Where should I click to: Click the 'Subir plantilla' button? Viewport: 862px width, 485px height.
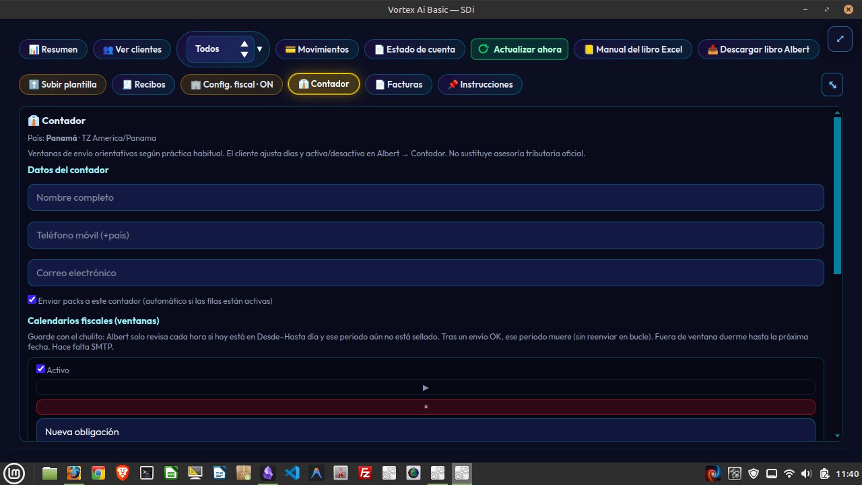(63, 84)
